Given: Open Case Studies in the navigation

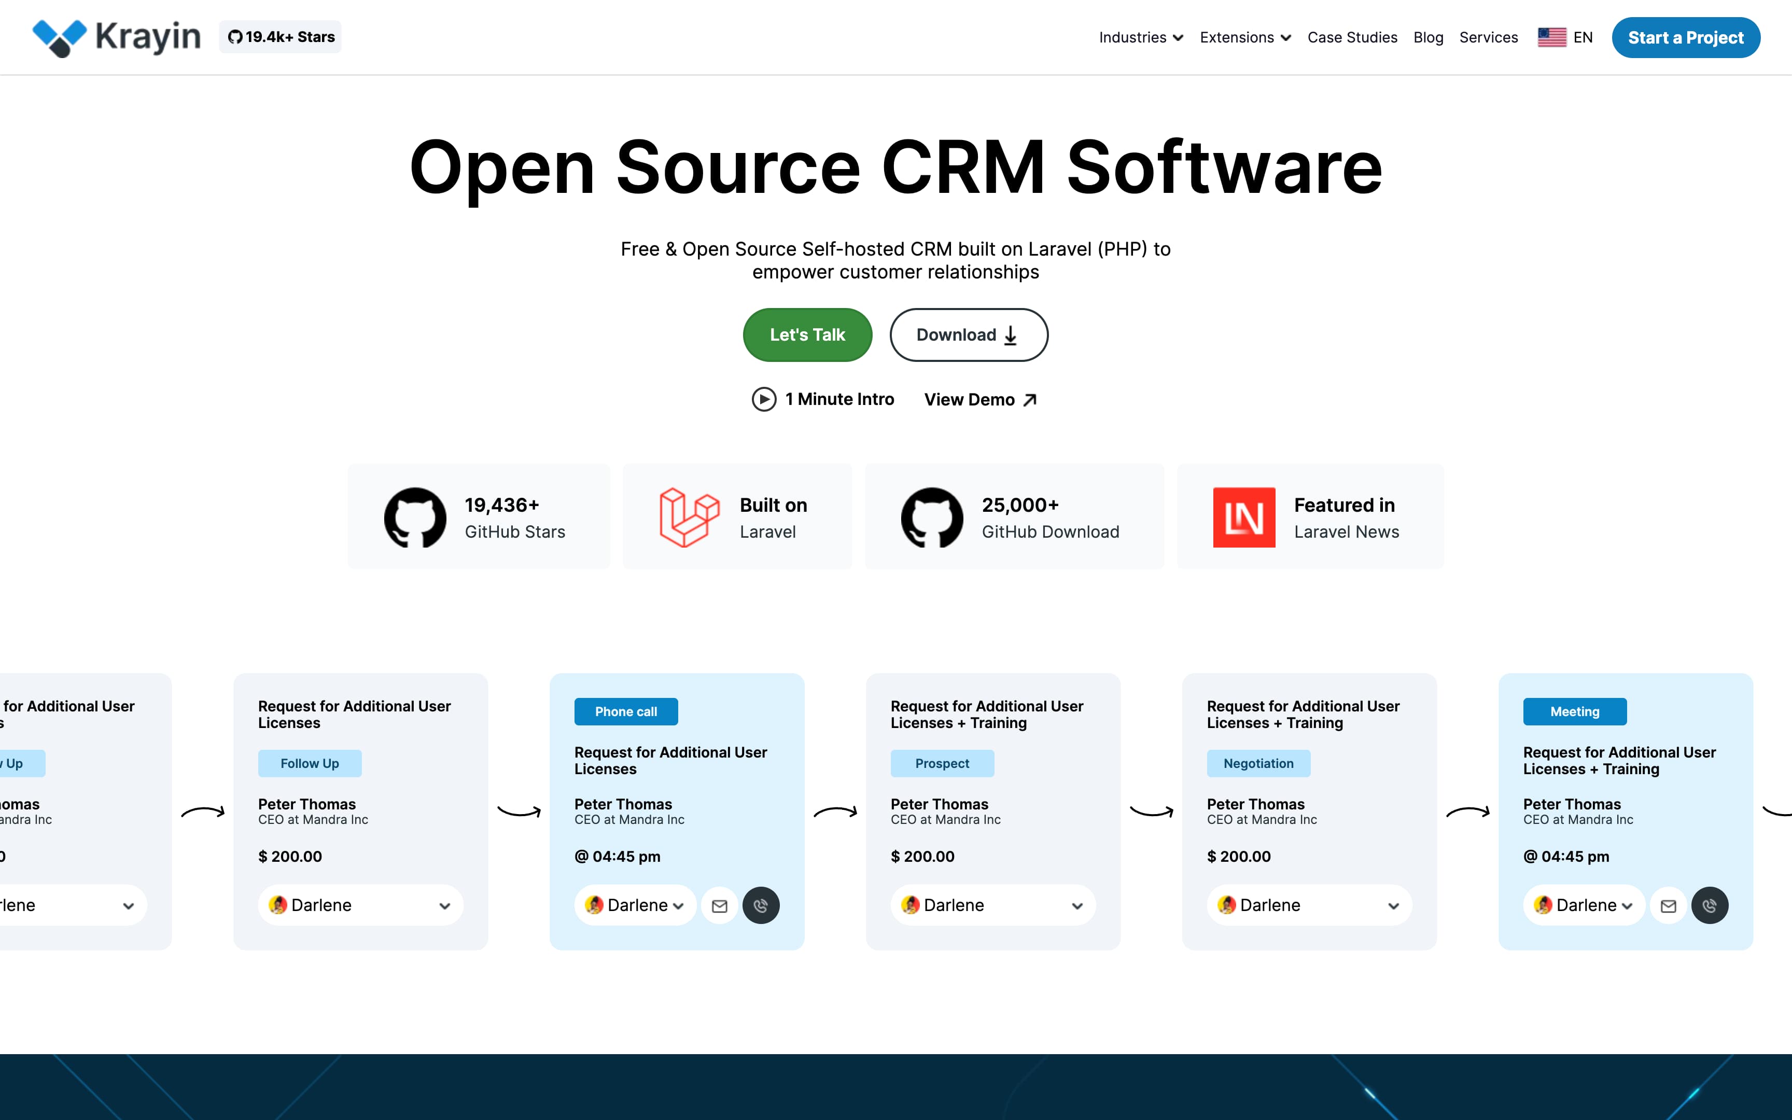Looking at the screenshot, I should (1352, 38).
